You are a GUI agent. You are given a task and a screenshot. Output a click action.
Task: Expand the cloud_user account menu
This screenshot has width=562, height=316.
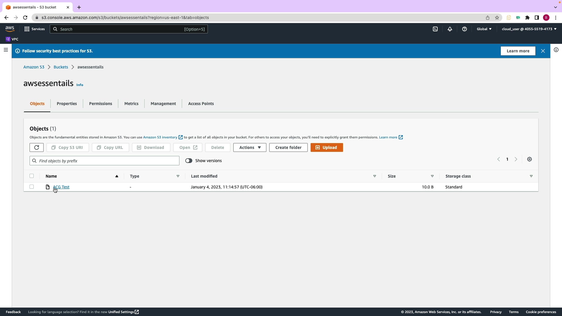(x=529, y=29)
